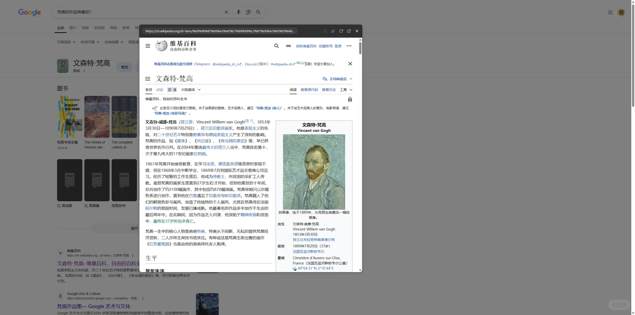
Task: Open the ellipsis more-options menu
Action: [349, 46]
